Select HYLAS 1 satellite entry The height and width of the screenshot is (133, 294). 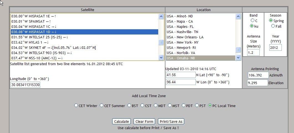pyautogui.click(x=84, y=42)
